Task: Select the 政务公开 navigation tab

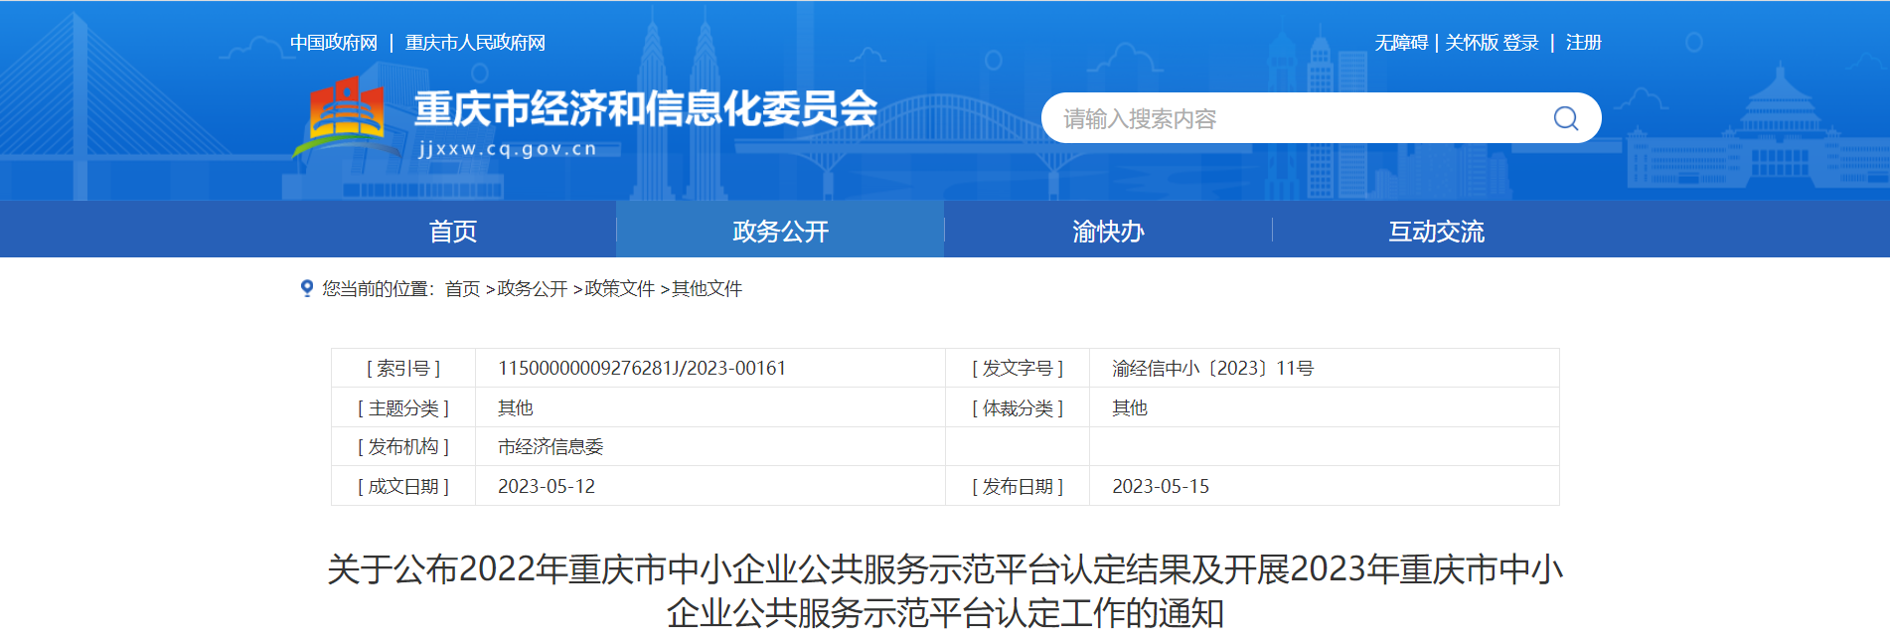Action: pyautogui.click(x=780, y=232)
